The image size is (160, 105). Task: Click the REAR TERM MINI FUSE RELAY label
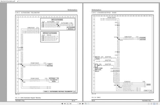pos(99,70)
